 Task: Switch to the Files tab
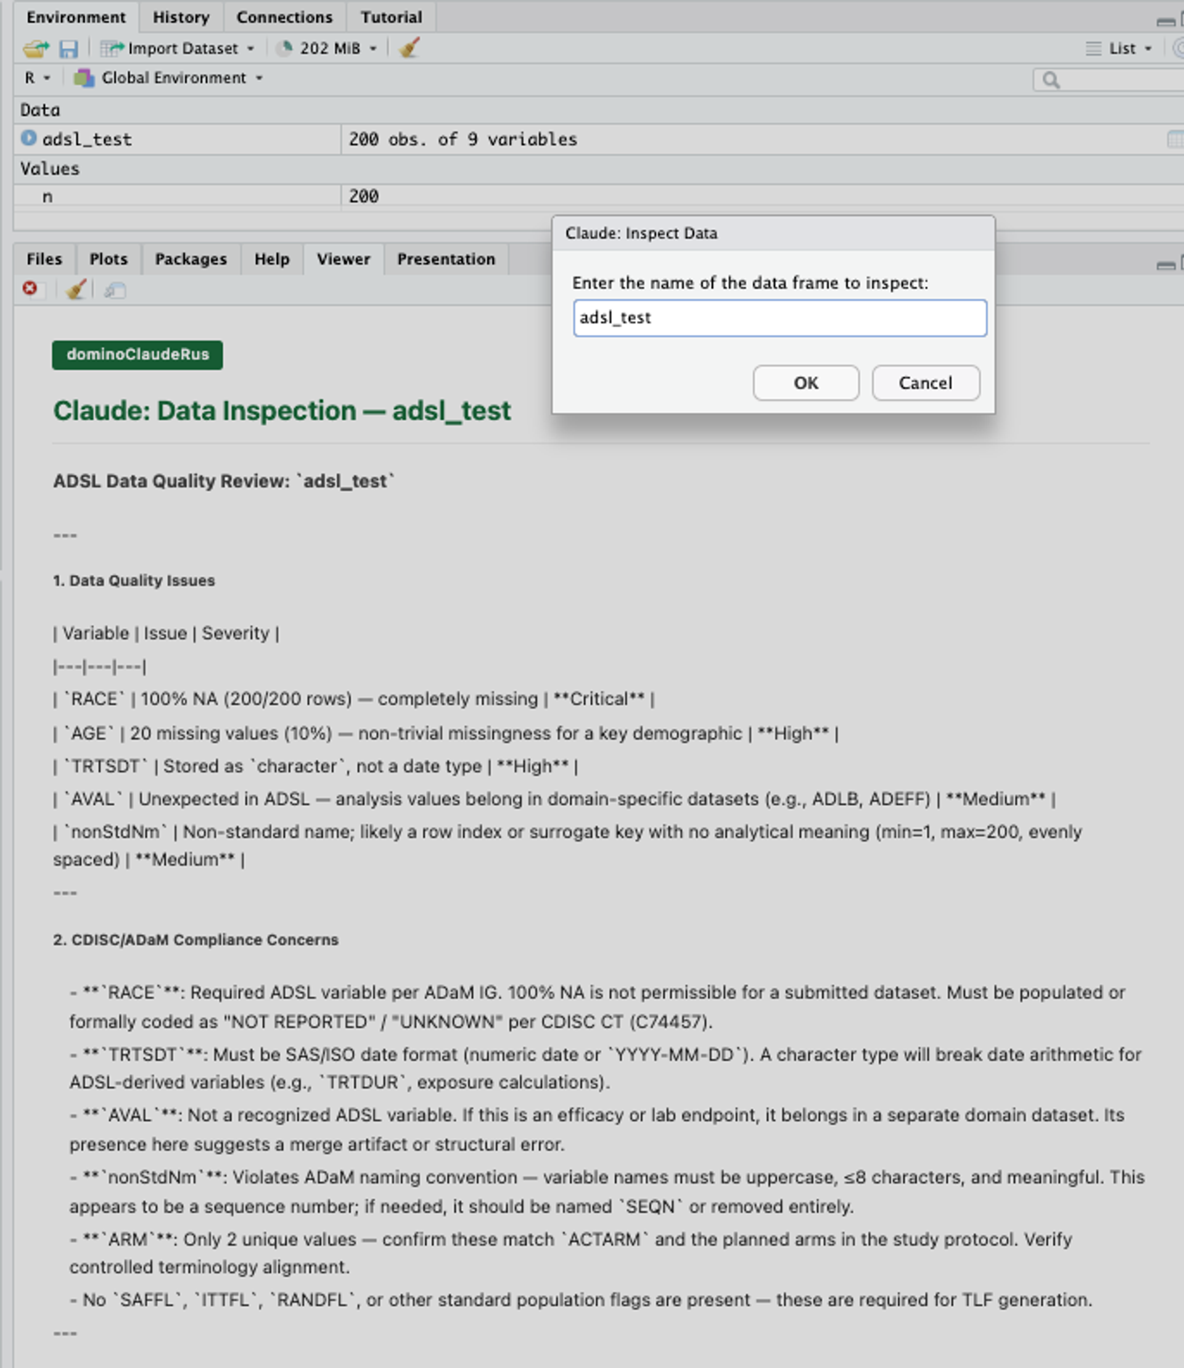[44, 259]
